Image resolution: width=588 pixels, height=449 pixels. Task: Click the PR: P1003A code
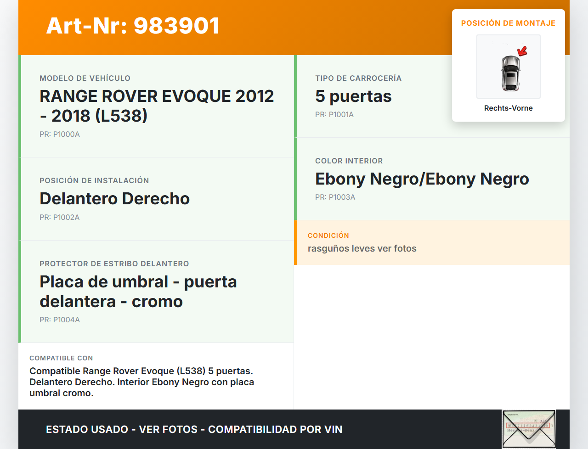335,197
